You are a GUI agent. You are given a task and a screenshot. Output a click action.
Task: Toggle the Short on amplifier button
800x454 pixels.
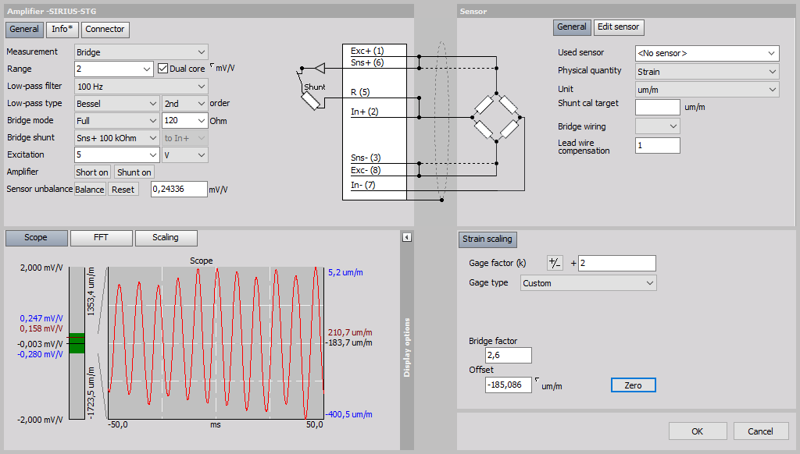point(92,172)
